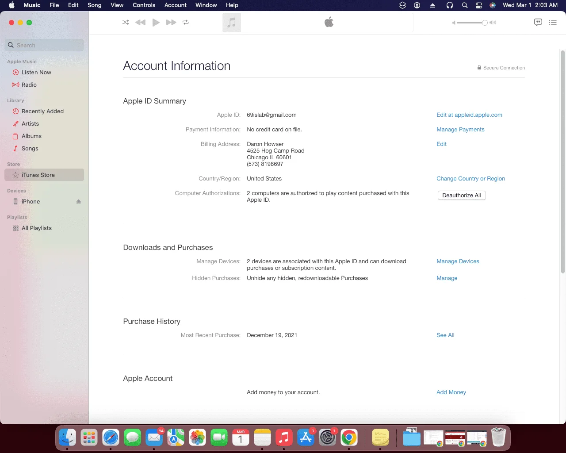This screenshot has height=453, width=566.
Task: Open Launchpad from the Dock
Action: (x=89, y=438)
